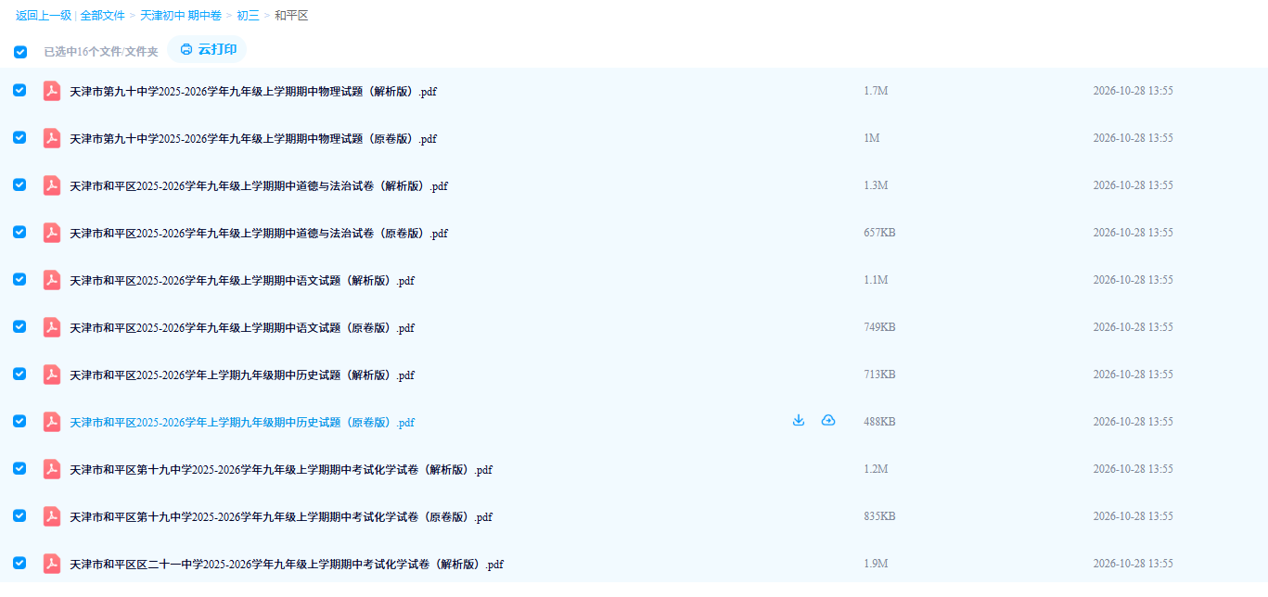
Task: Click the PDF icon of 二十一中学 化学试卷（解析版）
Action: click(52, 564)
